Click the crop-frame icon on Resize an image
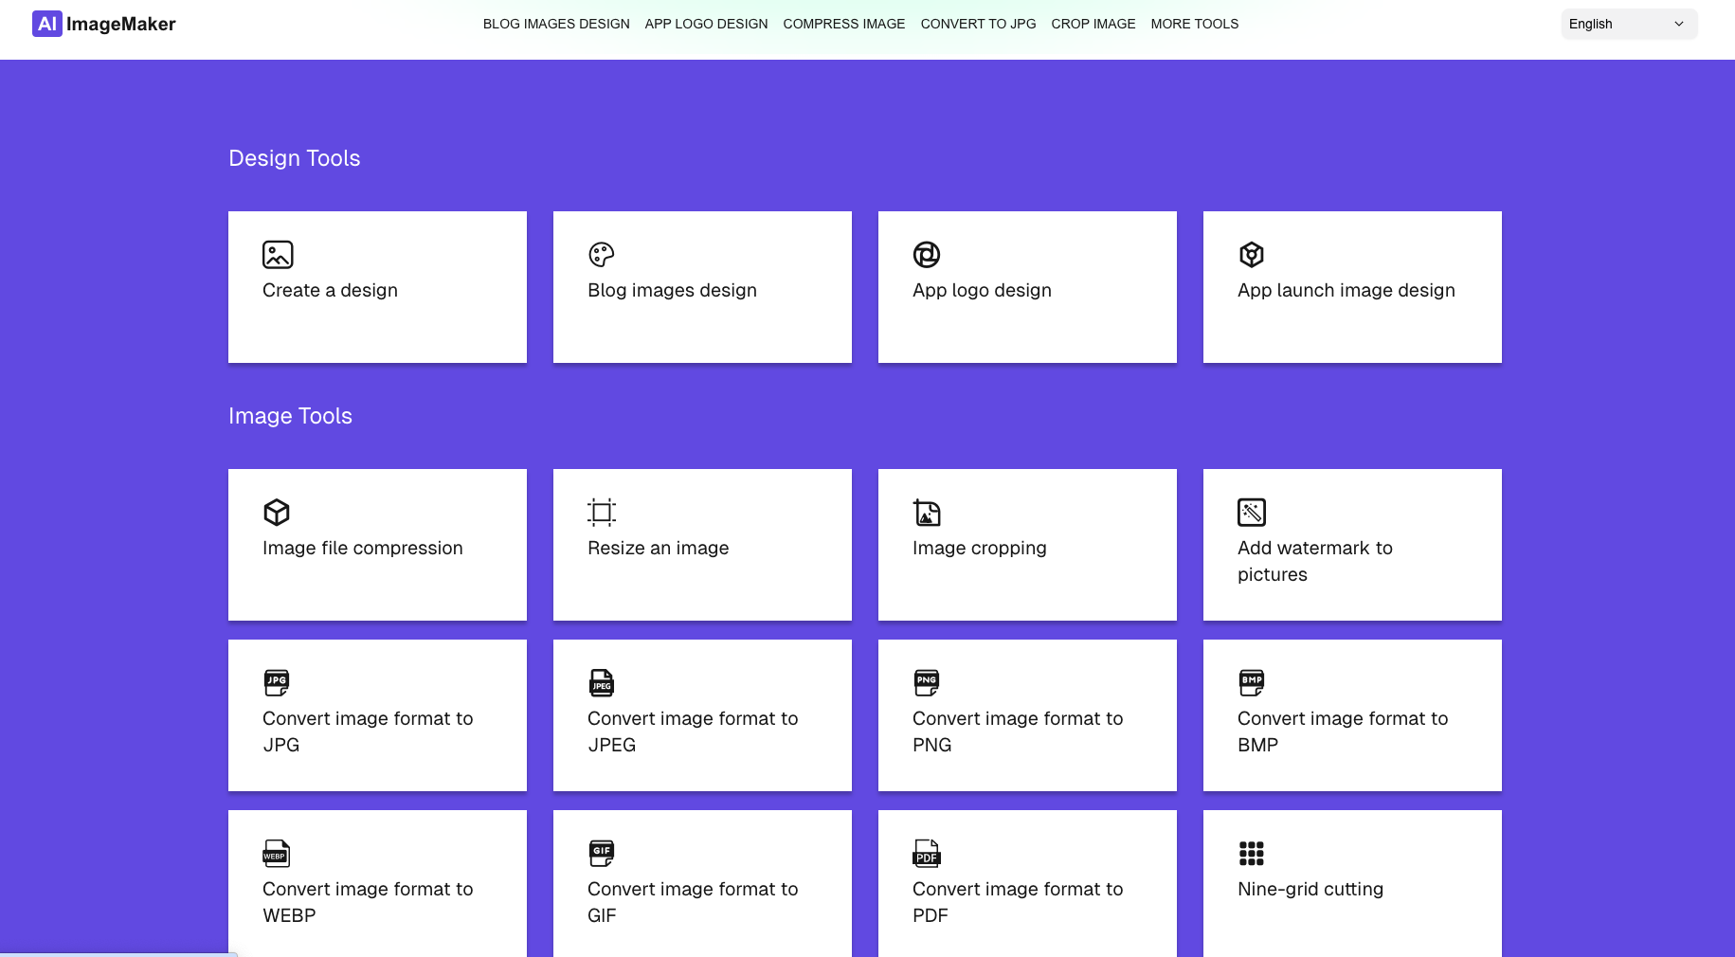 tap(601, 511)
